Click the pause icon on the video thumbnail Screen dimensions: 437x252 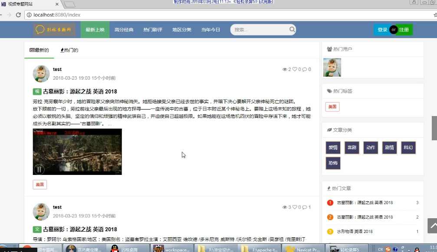[x=39, y=169]
